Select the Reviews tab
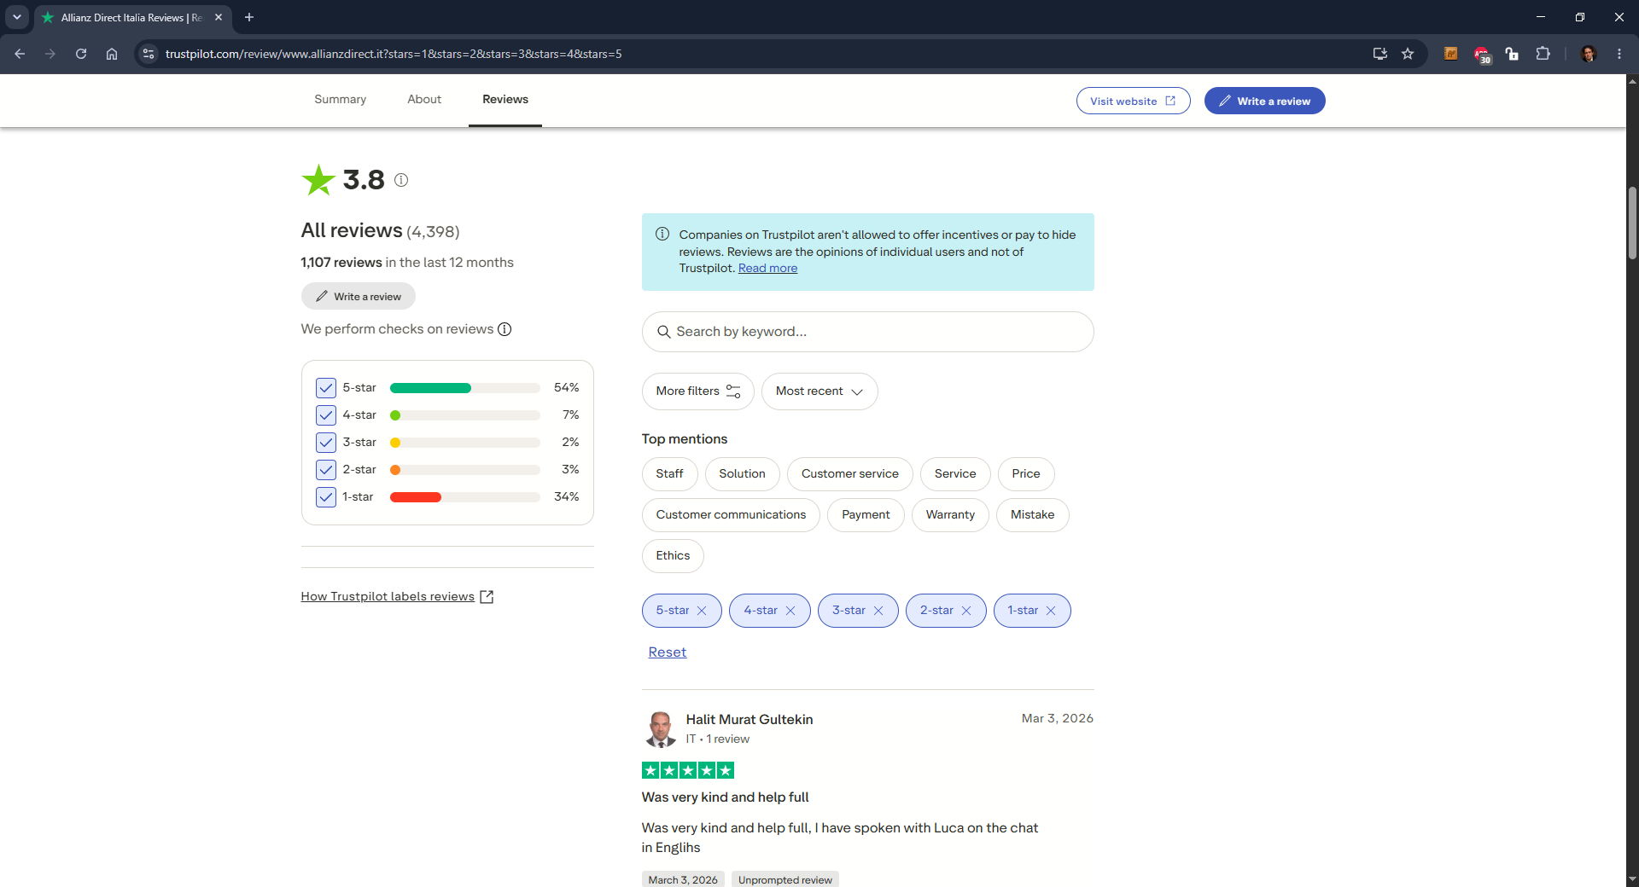This screenshot has width=1639, height=887. 505,100
